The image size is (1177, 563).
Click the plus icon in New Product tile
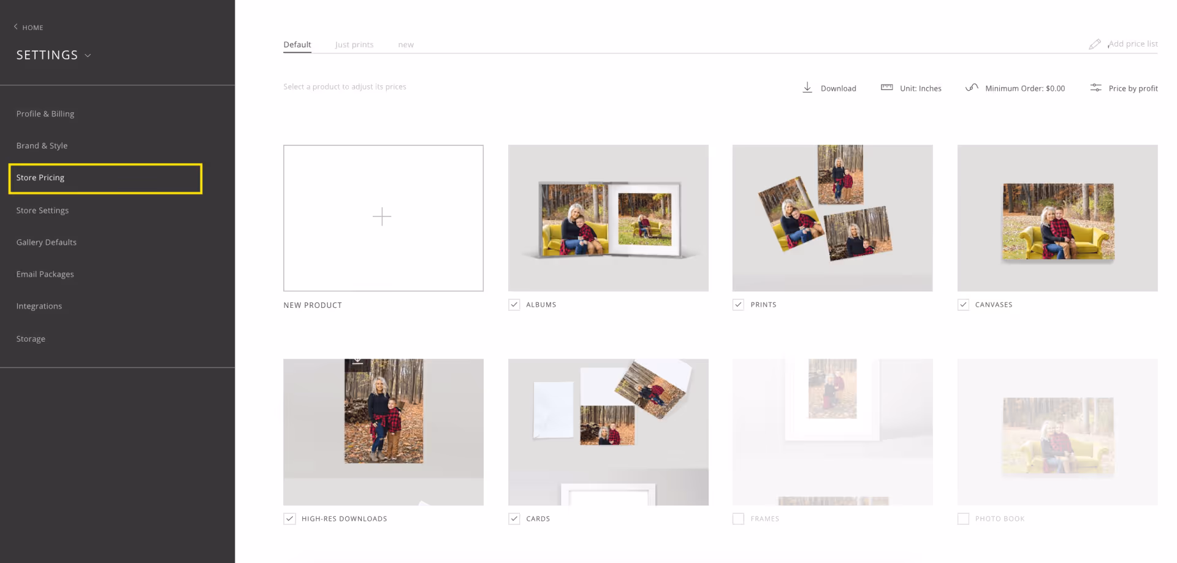point(382,216)
